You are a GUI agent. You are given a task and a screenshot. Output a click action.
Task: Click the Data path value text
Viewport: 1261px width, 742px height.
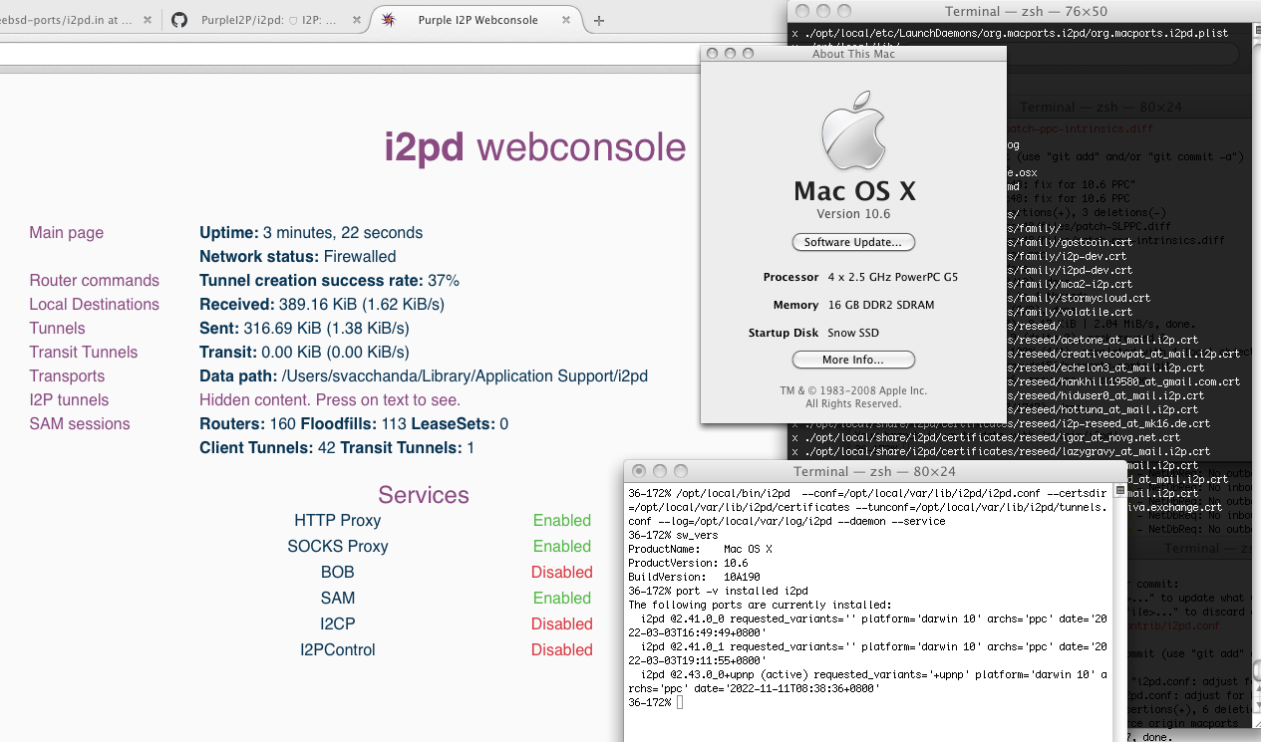tap(465, 375)
